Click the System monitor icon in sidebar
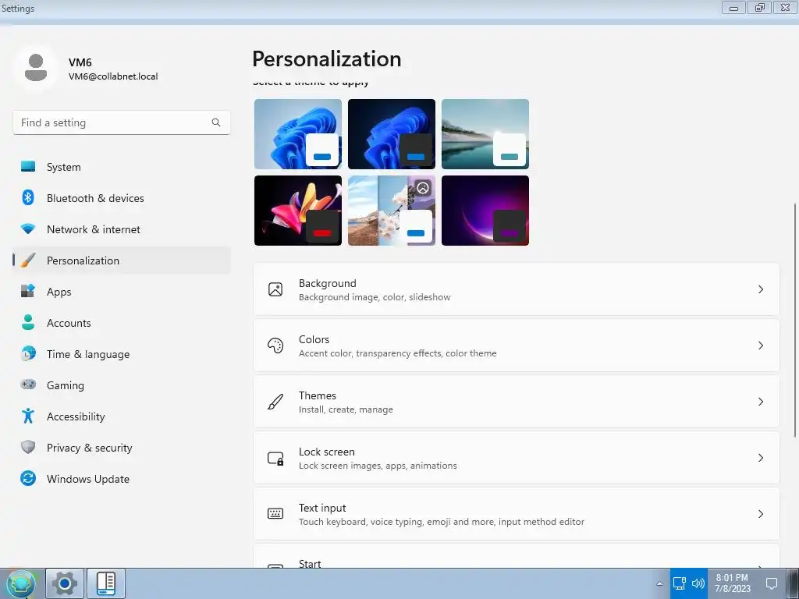 [x=28, y=167]
